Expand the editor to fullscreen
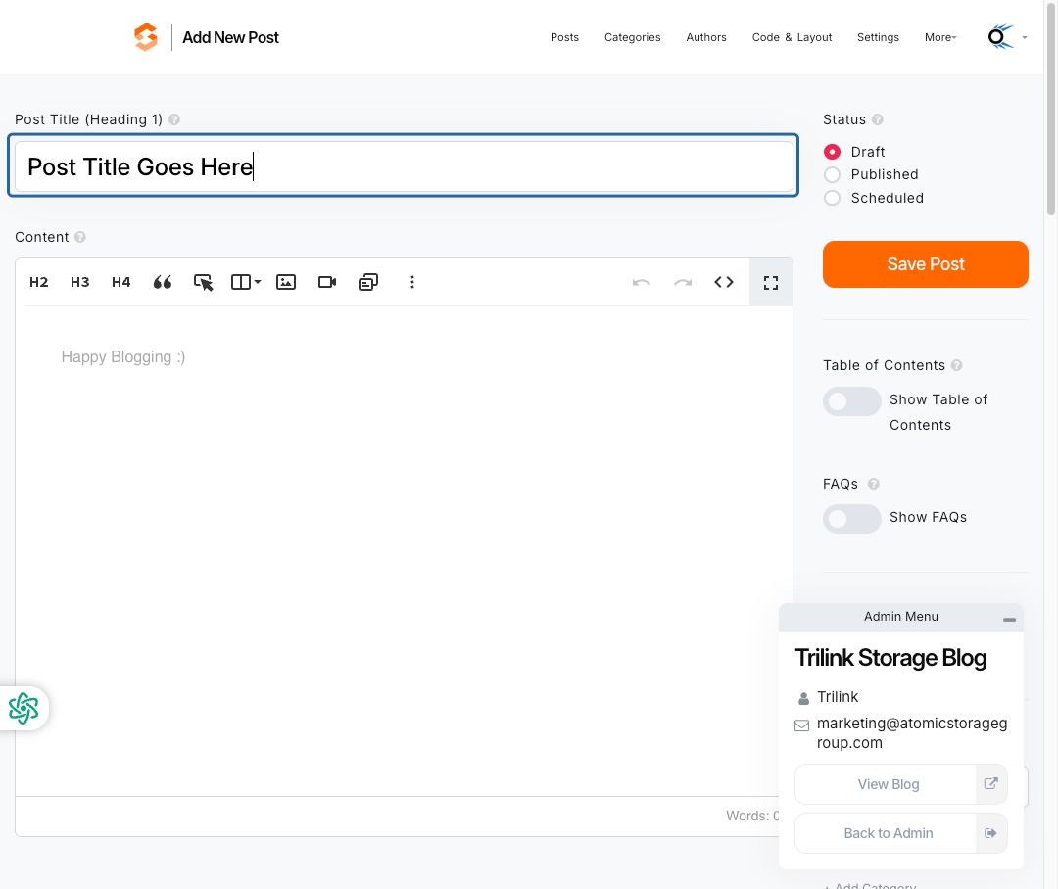Screen dimensions: 1058x889 771,282
